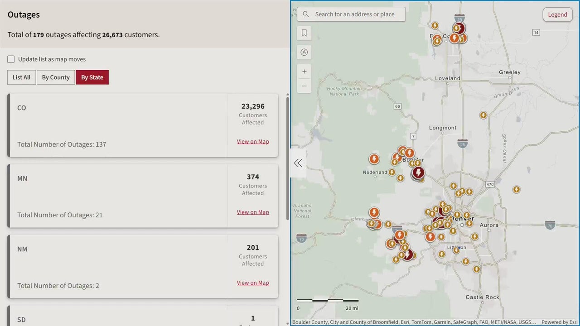The image size is (580, 326).
Task: Click the search magnifier icon
Action: pyautogui.click(x=306, y=14)
